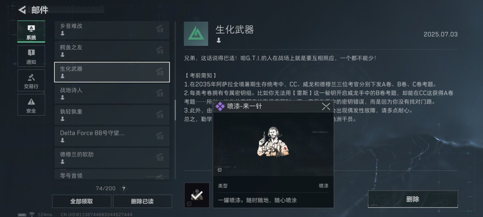Claim all with 全部领取 button
This screenshot has height=217, width=483.
click(82, 201)
